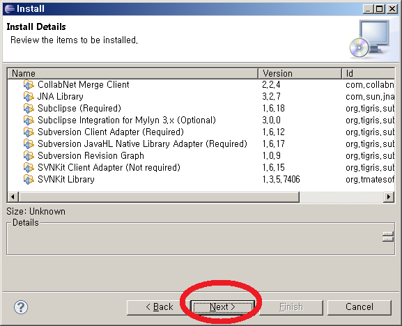This screenshot has width=402, height=326.
Task: Sort by the Version column header
Action: click(x=300, y=74)
